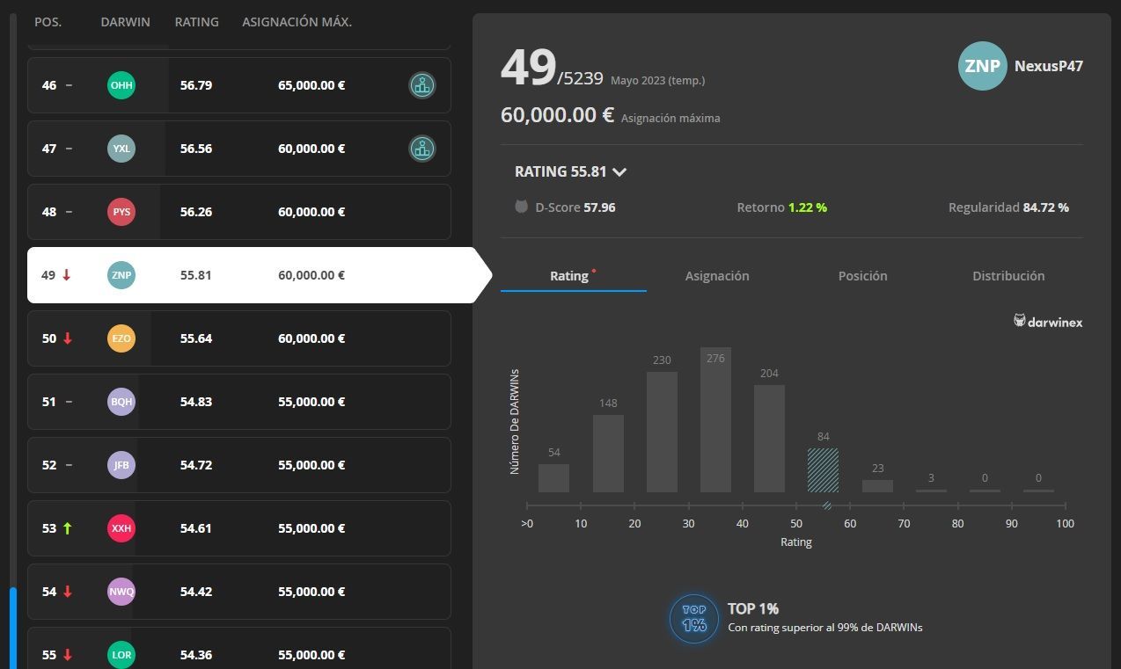Open the YXL DARWIN avatar
Image resolution: width=1121 pixels, height=669 pixels.
click(121, 149)
